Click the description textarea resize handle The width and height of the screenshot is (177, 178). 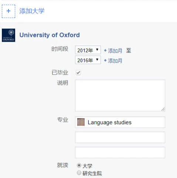[x=163, y=109]
